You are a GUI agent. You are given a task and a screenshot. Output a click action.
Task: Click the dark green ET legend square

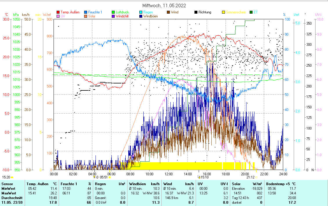(251, 12)
